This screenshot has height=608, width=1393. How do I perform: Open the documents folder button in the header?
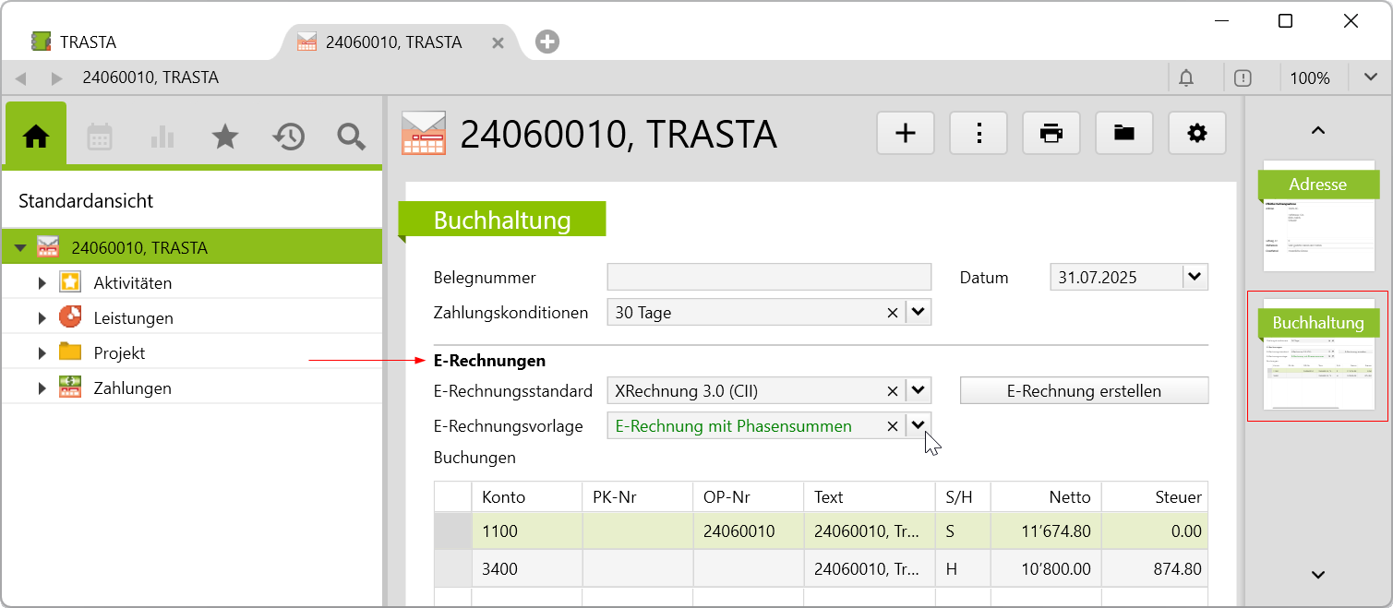coord(1124,134)
